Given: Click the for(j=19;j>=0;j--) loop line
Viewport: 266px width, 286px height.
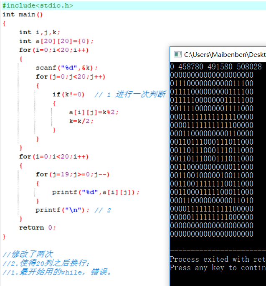Looking at the screenshot, I should point(73,174).
